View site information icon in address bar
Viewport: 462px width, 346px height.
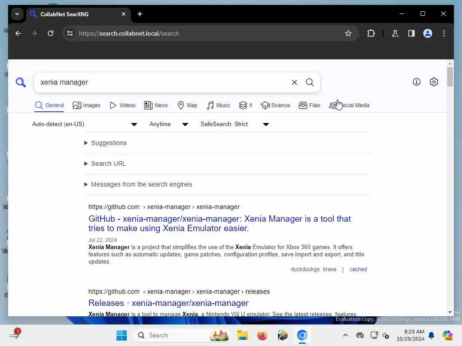pyautogui.click(x=70, y=33)
